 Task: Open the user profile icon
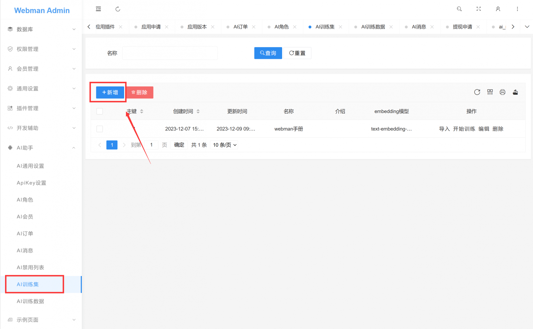tap(498, 9)
